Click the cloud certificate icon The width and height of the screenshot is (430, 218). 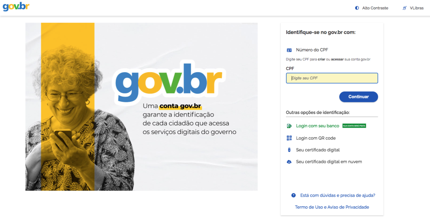click(289, 162)
